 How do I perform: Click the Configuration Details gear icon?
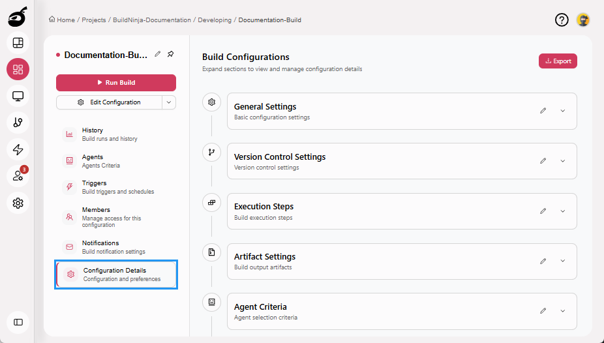click(71, 275)
